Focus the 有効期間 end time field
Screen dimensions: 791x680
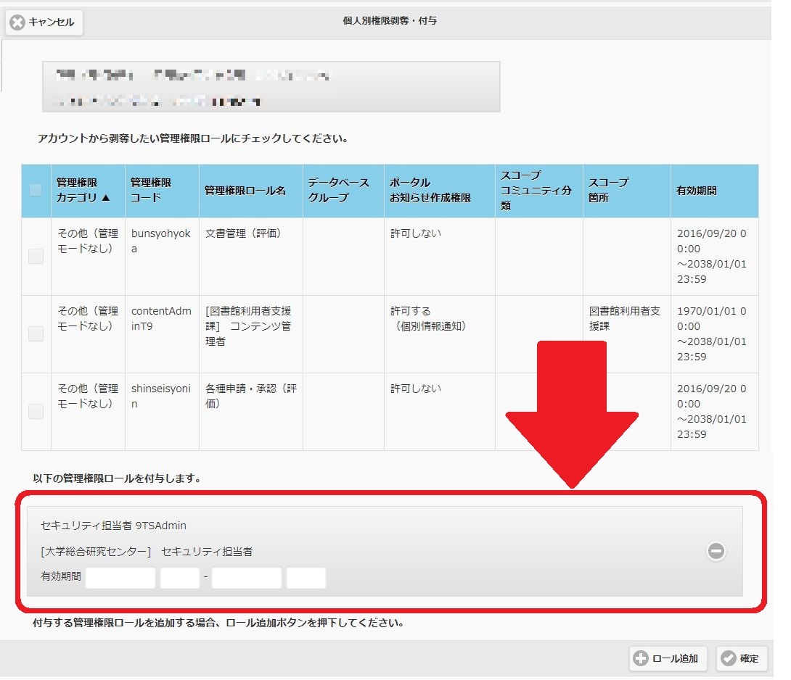(306, 578)
